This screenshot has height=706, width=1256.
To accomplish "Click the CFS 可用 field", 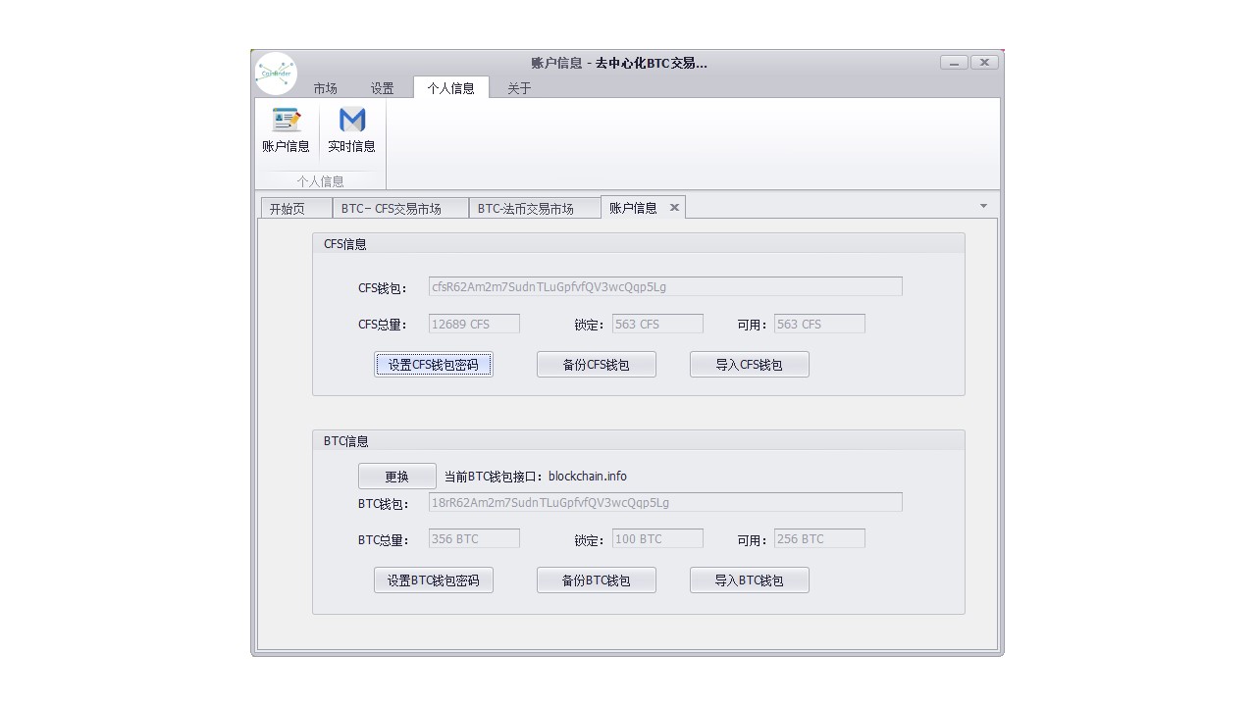I will coord(819,325).
